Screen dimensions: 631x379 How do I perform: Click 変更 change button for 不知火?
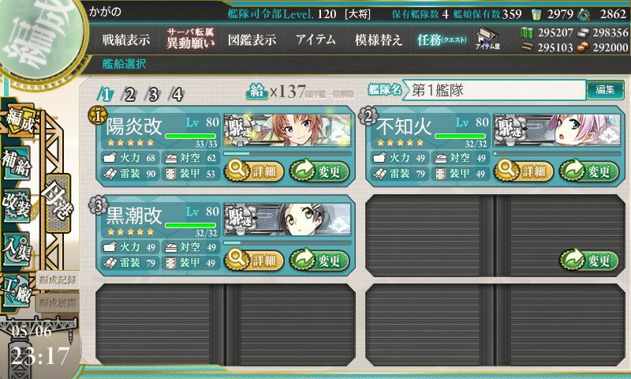tap(588, 171)
